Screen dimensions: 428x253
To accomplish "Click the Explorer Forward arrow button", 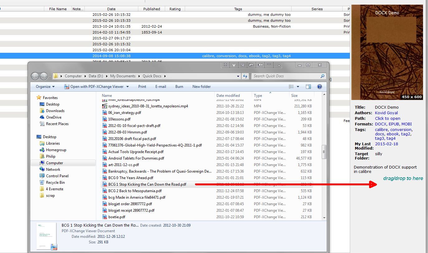I will 44,76.
